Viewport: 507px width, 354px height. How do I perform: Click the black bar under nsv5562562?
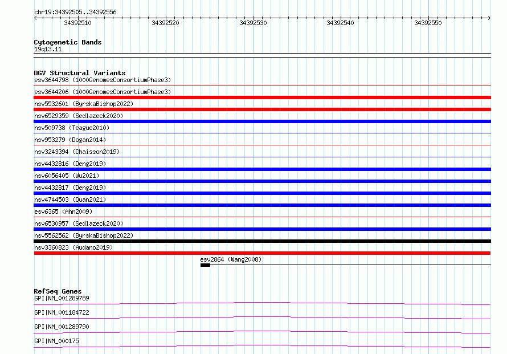[x=262, y=241]
